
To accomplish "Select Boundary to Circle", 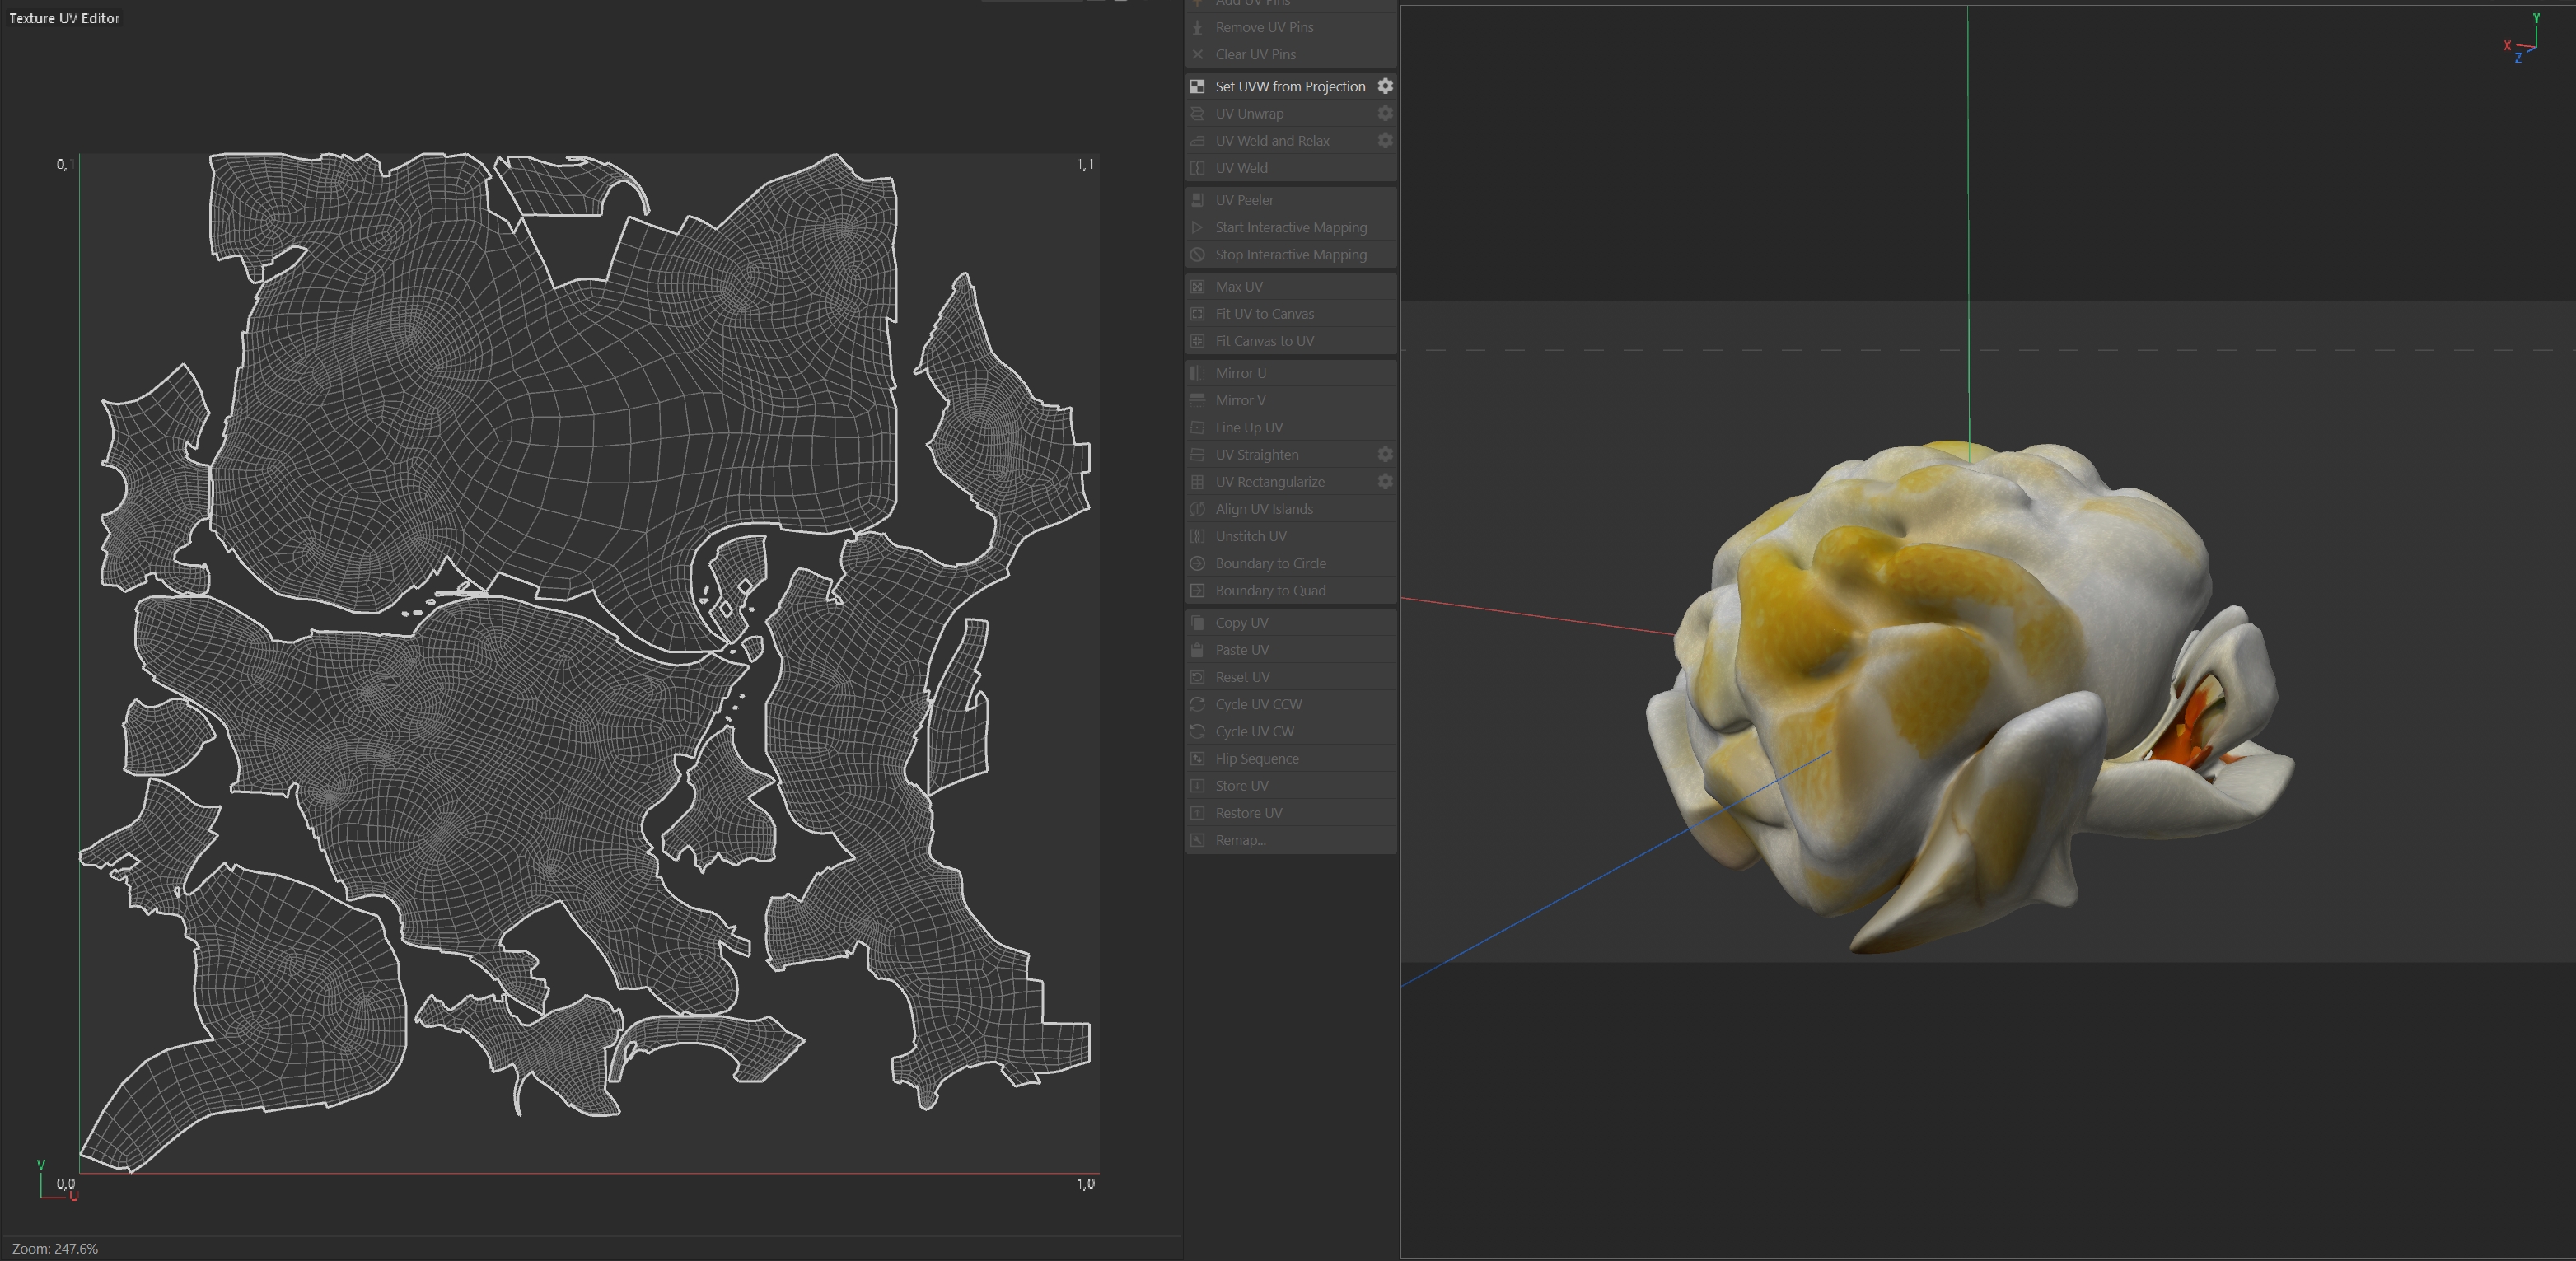I will [1270, 563].
